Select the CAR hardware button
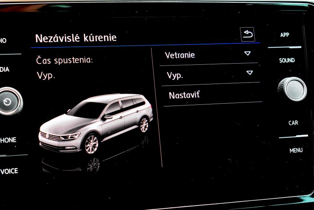The width and height of the screenshot is (314, 210). tap(293, 123)
